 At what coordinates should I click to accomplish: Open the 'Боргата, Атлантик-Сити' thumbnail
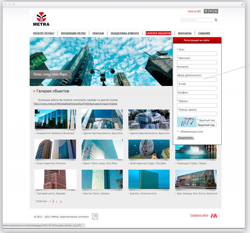pyautogui.click(x=149, y=179)
